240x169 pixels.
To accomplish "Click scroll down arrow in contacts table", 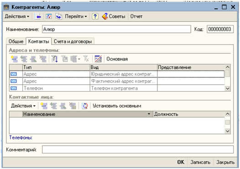I will tap(228, 131).
